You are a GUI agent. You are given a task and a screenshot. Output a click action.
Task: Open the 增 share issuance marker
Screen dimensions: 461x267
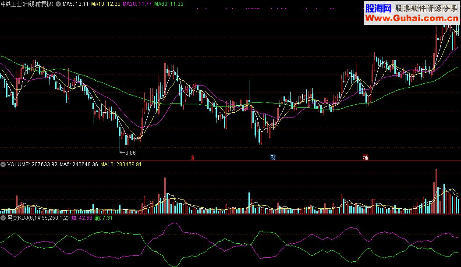point(366,157)
